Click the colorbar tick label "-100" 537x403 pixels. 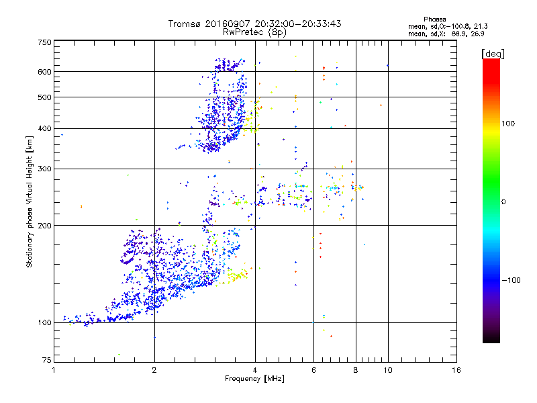[x=511, y=280]
